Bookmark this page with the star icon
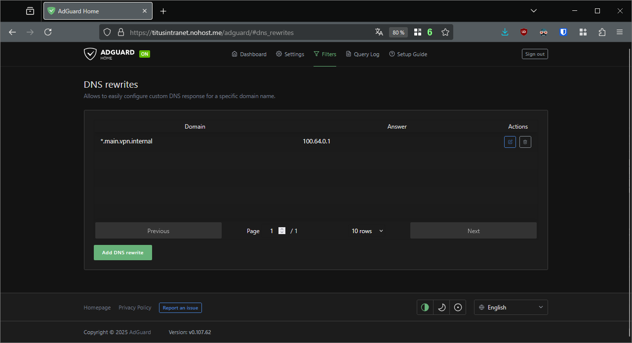632x343 pixels. pyautogui.click(x=445, y=32)
